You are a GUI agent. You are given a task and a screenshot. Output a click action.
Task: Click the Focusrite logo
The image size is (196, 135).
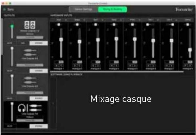[184, 10]
